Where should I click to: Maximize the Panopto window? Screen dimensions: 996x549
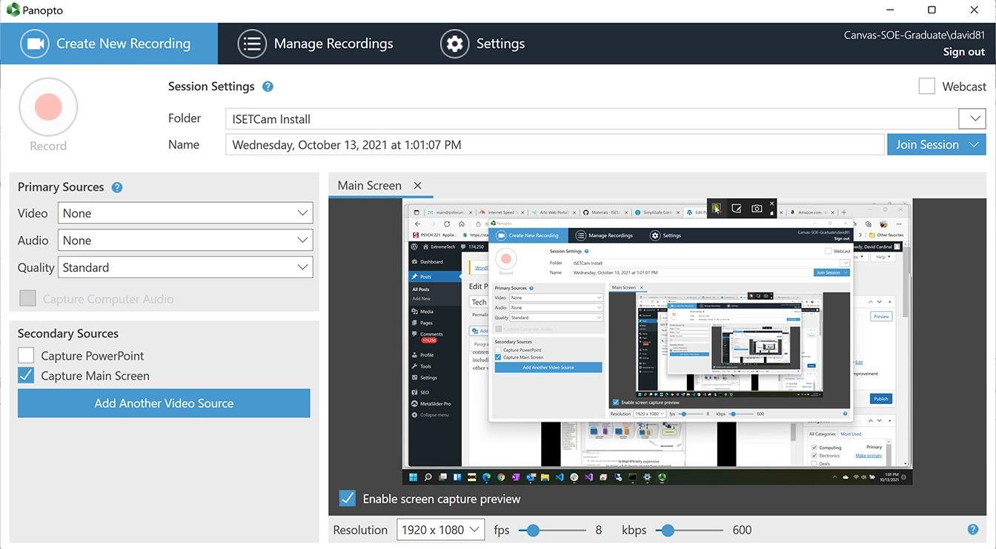point(932,10)
